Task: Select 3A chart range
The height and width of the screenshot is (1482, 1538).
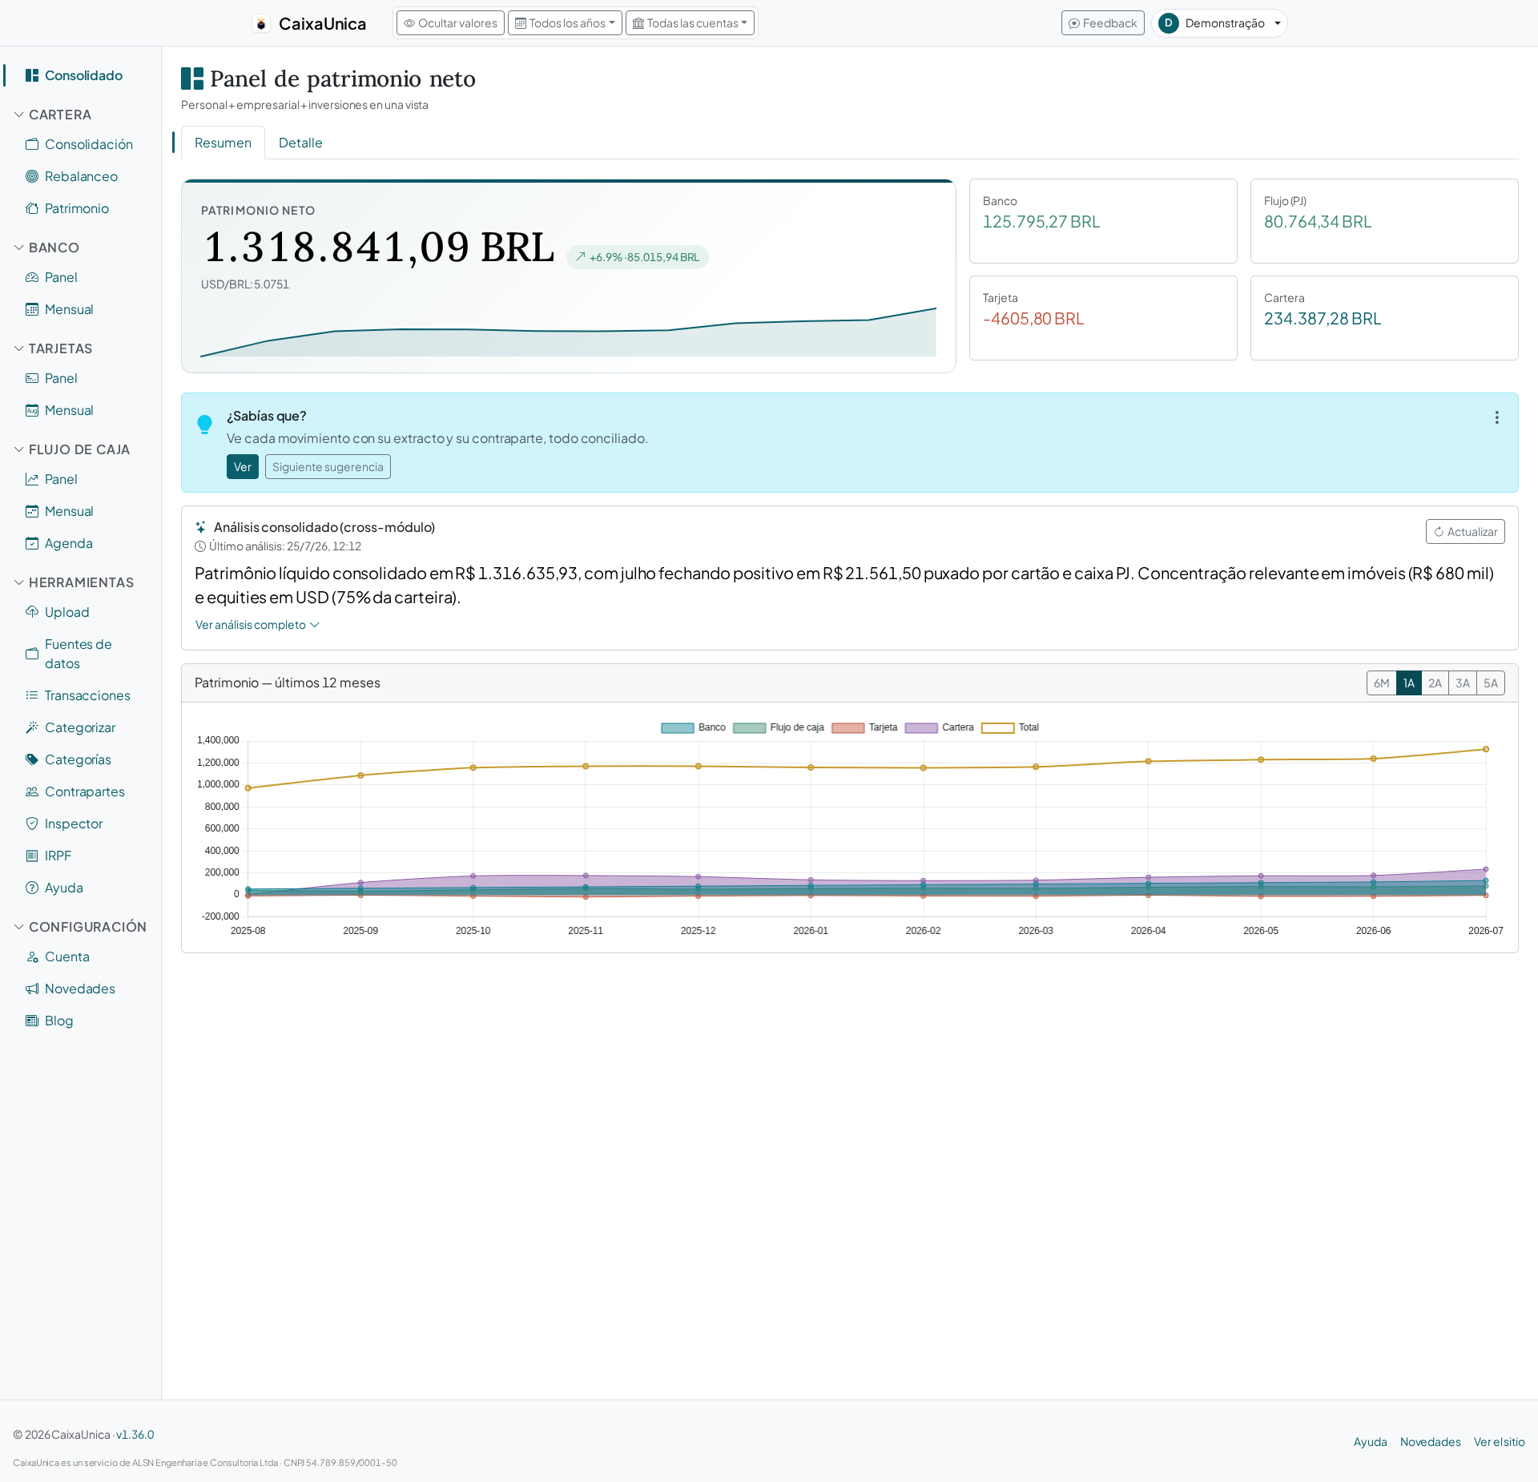Action: pos(1463,683)
